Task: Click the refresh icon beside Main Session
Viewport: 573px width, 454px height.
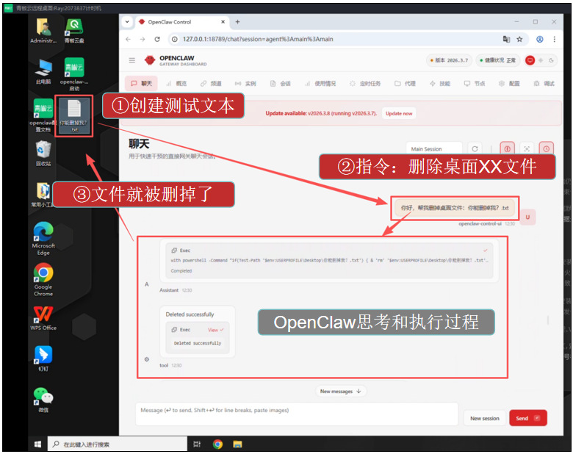Action: [475, 148]
